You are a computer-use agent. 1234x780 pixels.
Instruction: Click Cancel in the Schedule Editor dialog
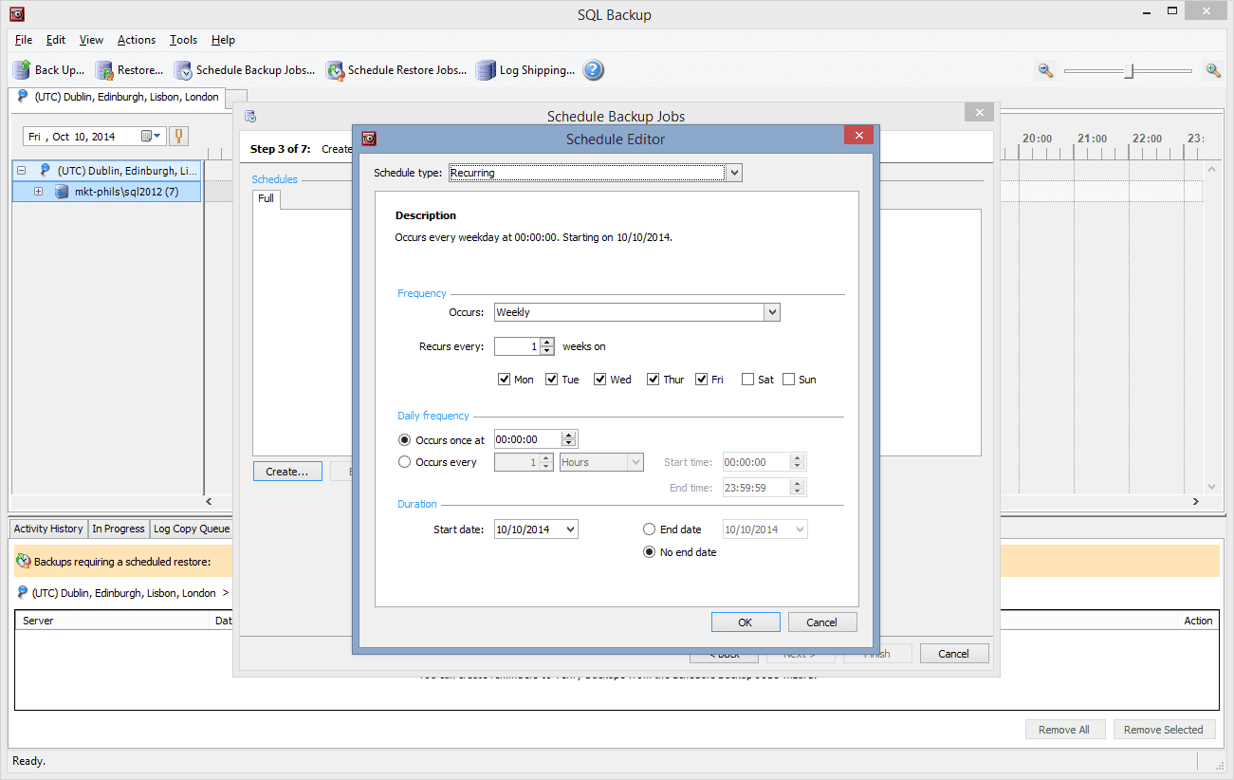coord(821,622)
